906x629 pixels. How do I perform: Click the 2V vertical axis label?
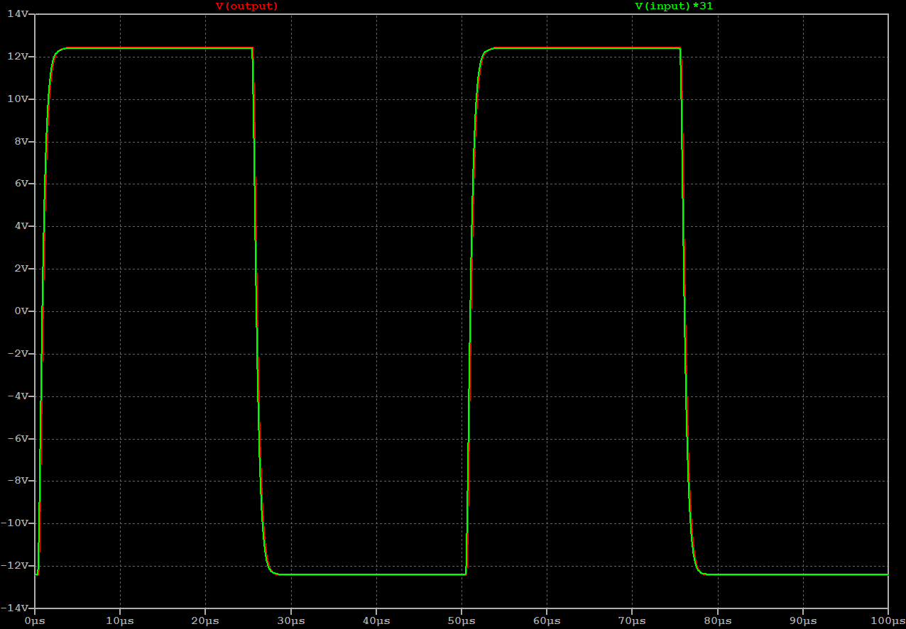point(20,269)
